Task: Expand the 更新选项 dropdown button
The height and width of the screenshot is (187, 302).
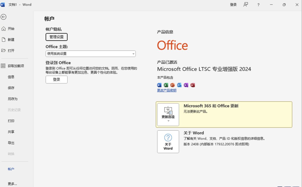Action: [168, 115]
